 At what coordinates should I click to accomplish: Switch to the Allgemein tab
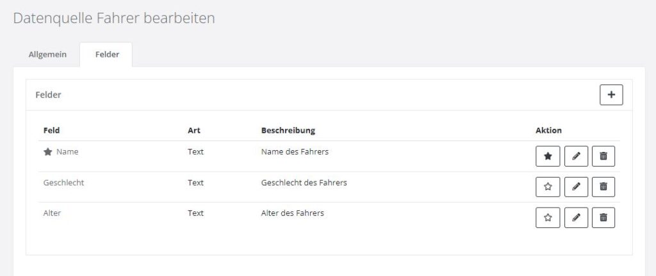point(47,55)
